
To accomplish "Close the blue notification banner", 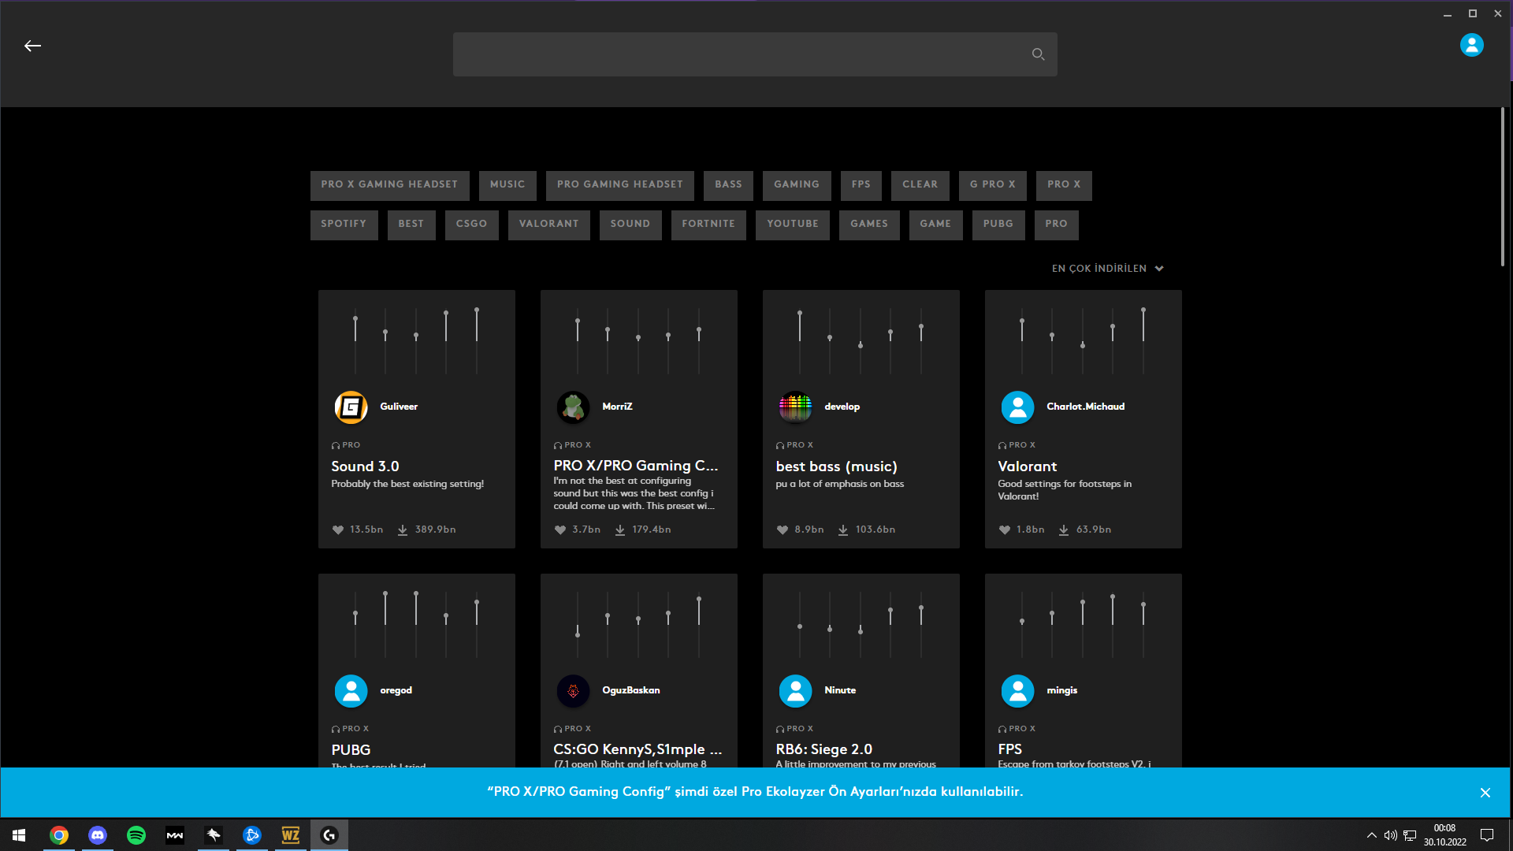I will (1485, 793).
